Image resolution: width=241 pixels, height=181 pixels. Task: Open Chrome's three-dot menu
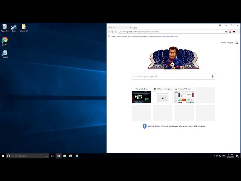(238, 32)
